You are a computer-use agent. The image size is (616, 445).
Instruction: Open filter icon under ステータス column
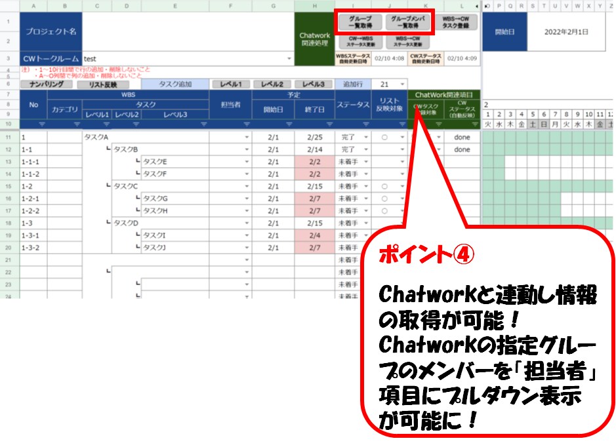[366, 125]
